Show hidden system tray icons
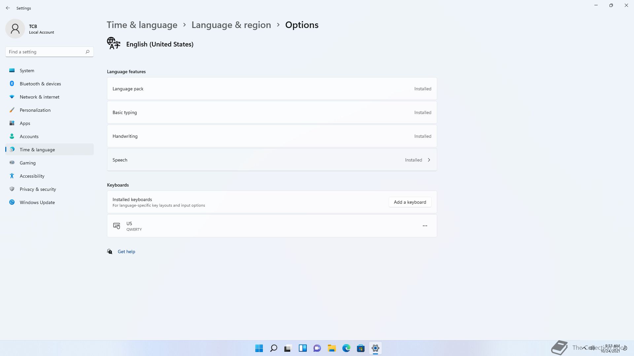 click(584, 348)
